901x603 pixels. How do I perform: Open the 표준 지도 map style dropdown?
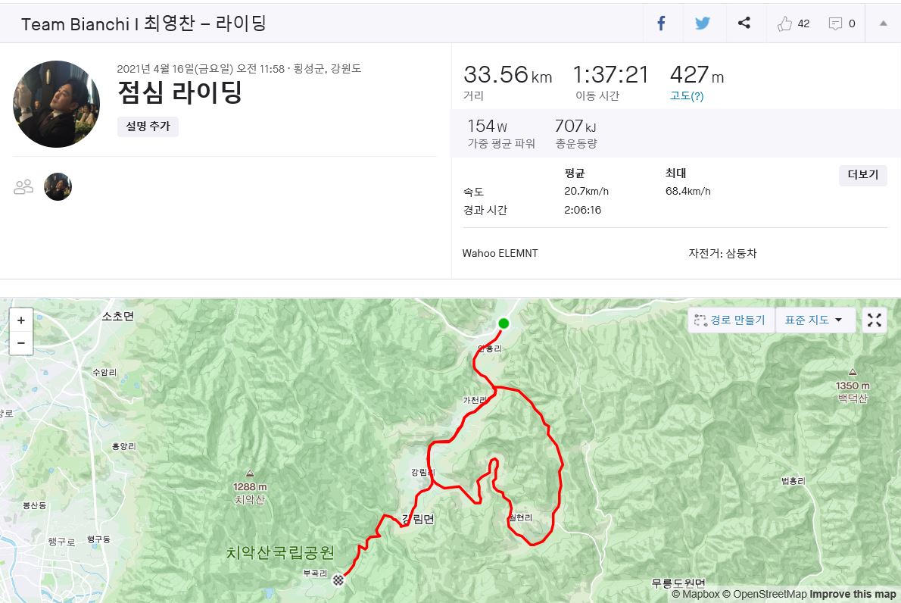(x=815, y=320)
